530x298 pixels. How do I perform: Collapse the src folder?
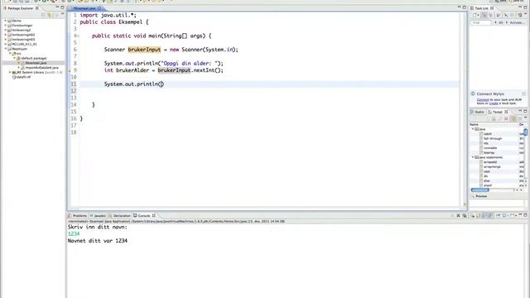(10, 53)
